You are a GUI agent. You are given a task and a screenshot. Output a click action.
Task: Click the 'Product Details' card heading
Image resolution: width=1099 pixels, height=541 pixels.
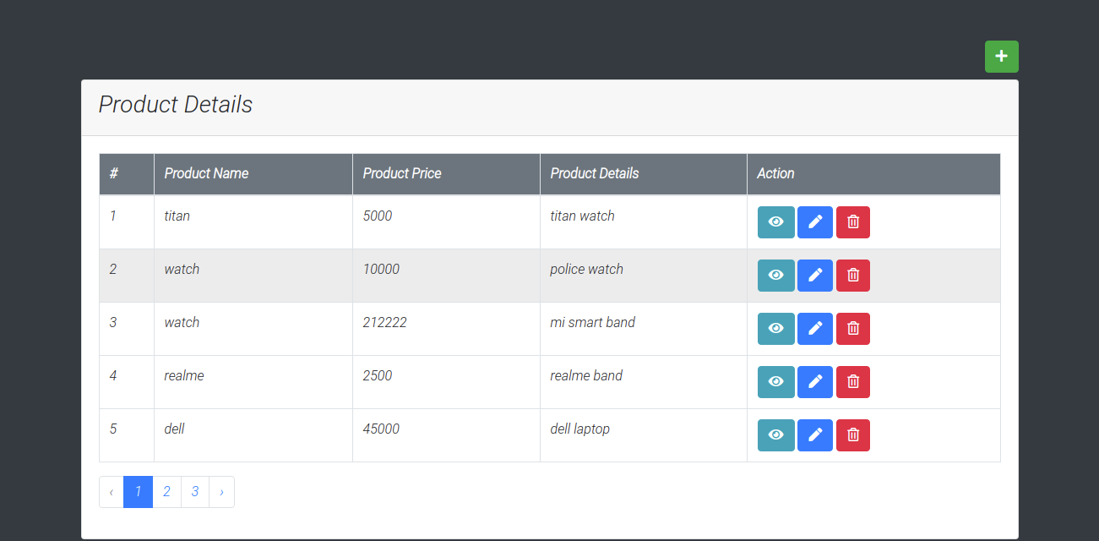click(176, 105)
